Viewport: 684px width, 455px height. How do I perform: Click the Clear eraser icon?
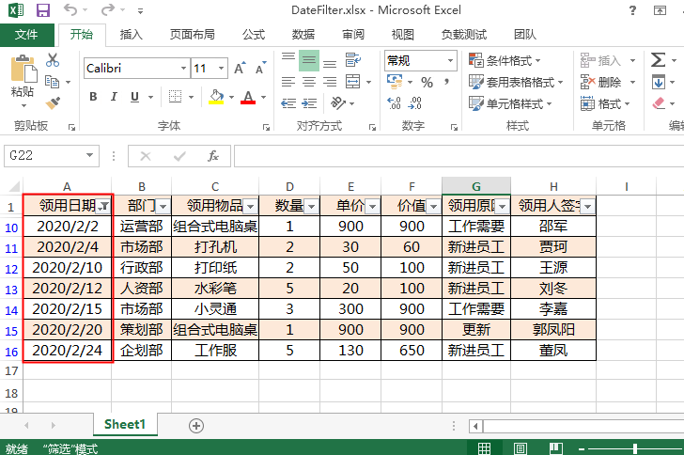pos(659,103)
